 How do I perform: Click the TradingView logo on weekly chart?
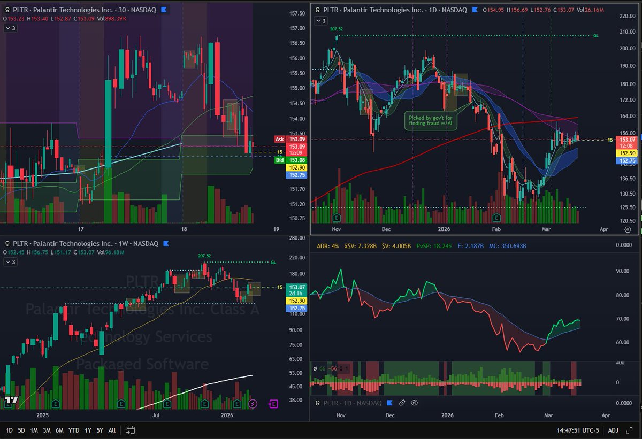coord(11,399)
